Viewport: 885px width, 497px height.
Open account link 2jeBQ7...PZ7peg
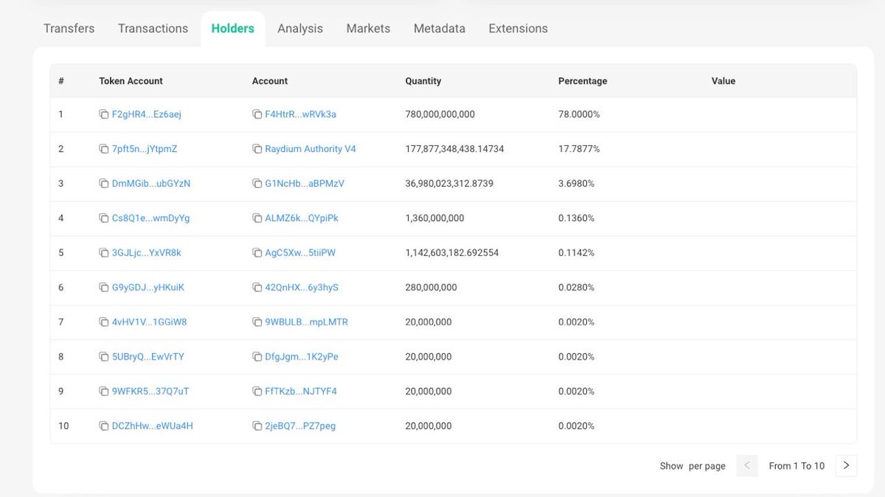coord(300,426)
